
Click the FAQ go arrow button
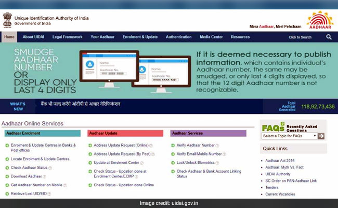coord(321,136)
